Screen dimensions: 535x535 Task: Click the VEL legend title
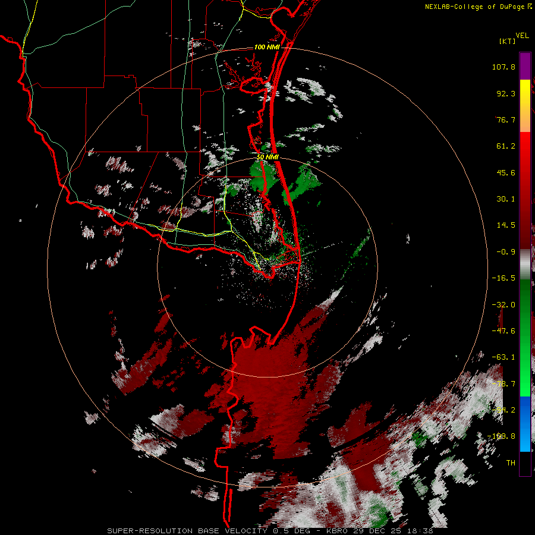[522, 36]
